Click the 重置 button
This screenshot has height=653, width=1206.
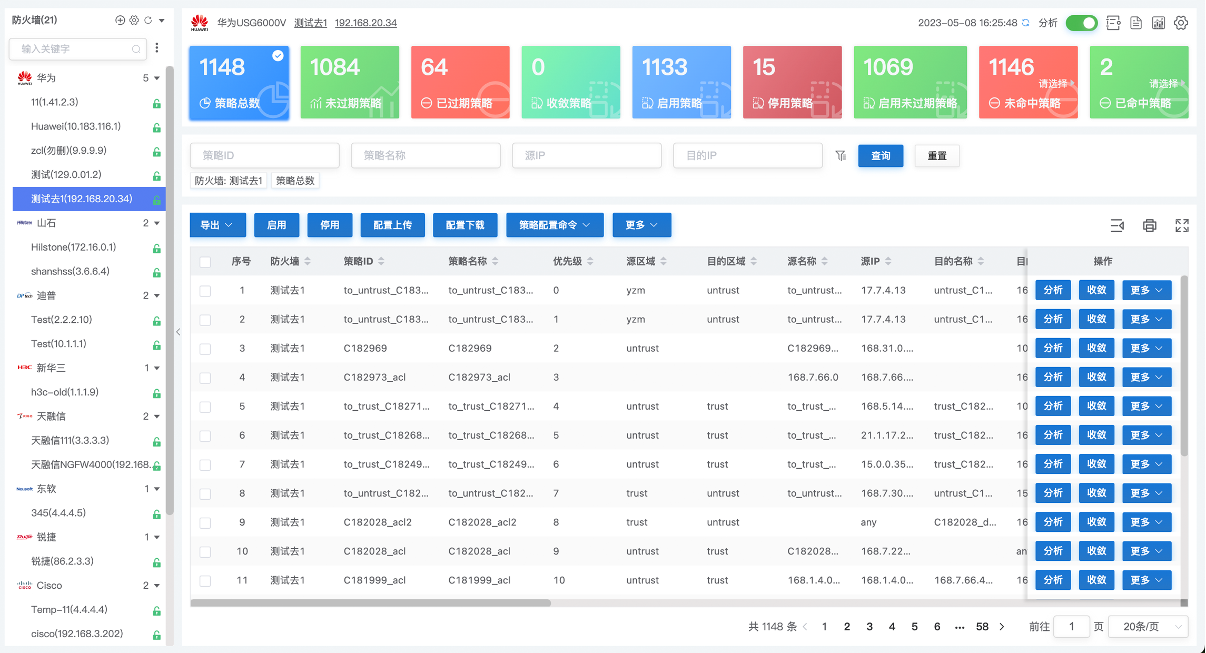point(937,156)
